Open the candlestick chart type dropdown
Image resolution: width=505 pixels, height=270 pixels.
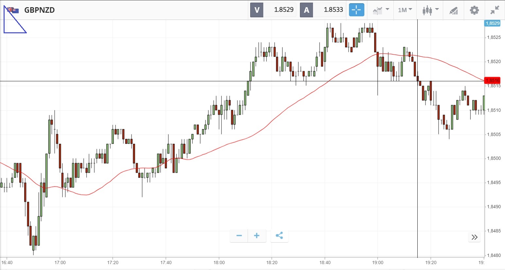tap(430, 10)
